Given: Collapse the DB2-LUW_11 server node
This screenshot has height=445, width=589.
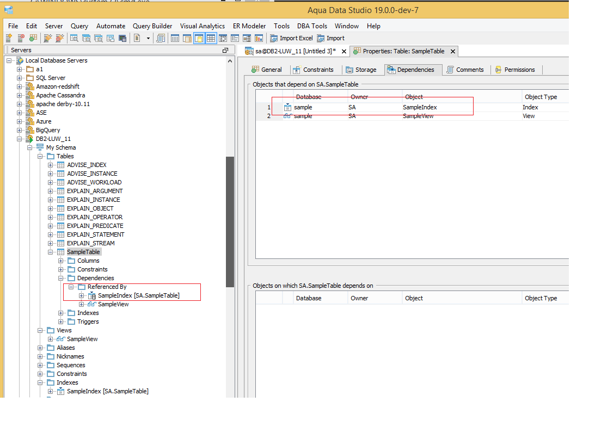Looking at the screenshot, I should click(19, 139).
